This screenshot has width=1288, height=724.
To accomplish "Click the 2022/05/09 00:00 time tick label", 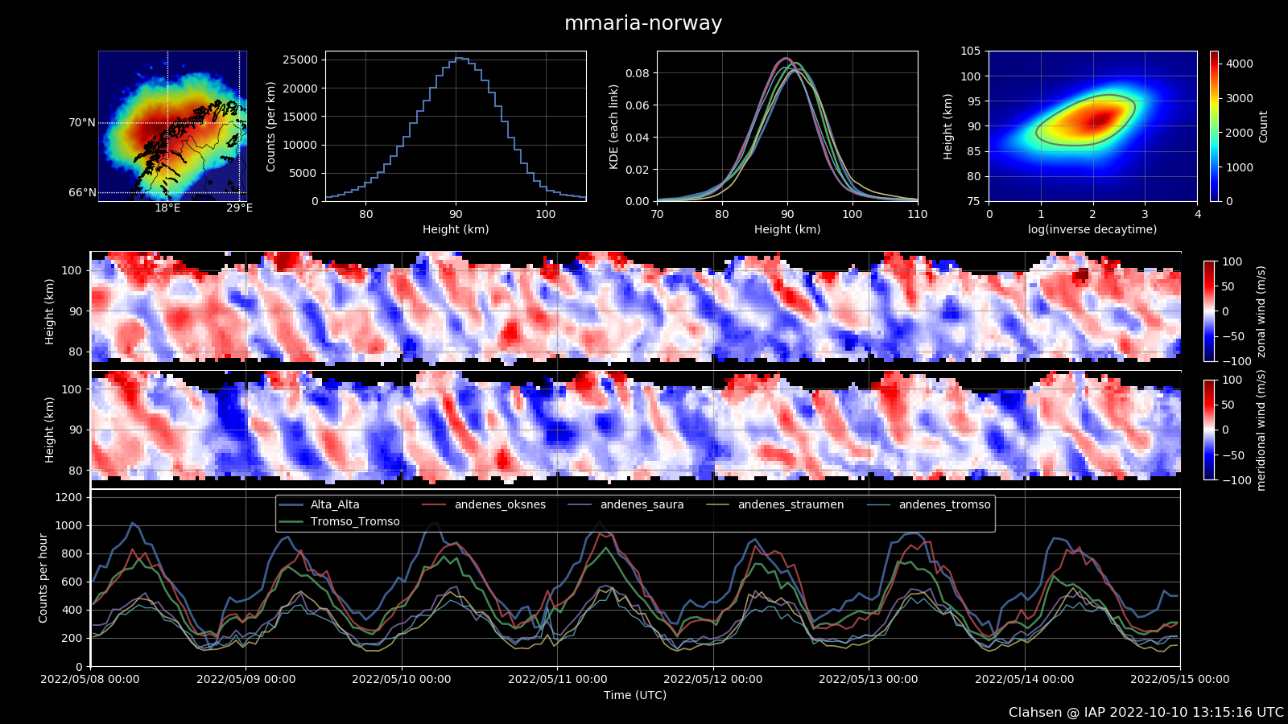I will [x=246, y=679].
